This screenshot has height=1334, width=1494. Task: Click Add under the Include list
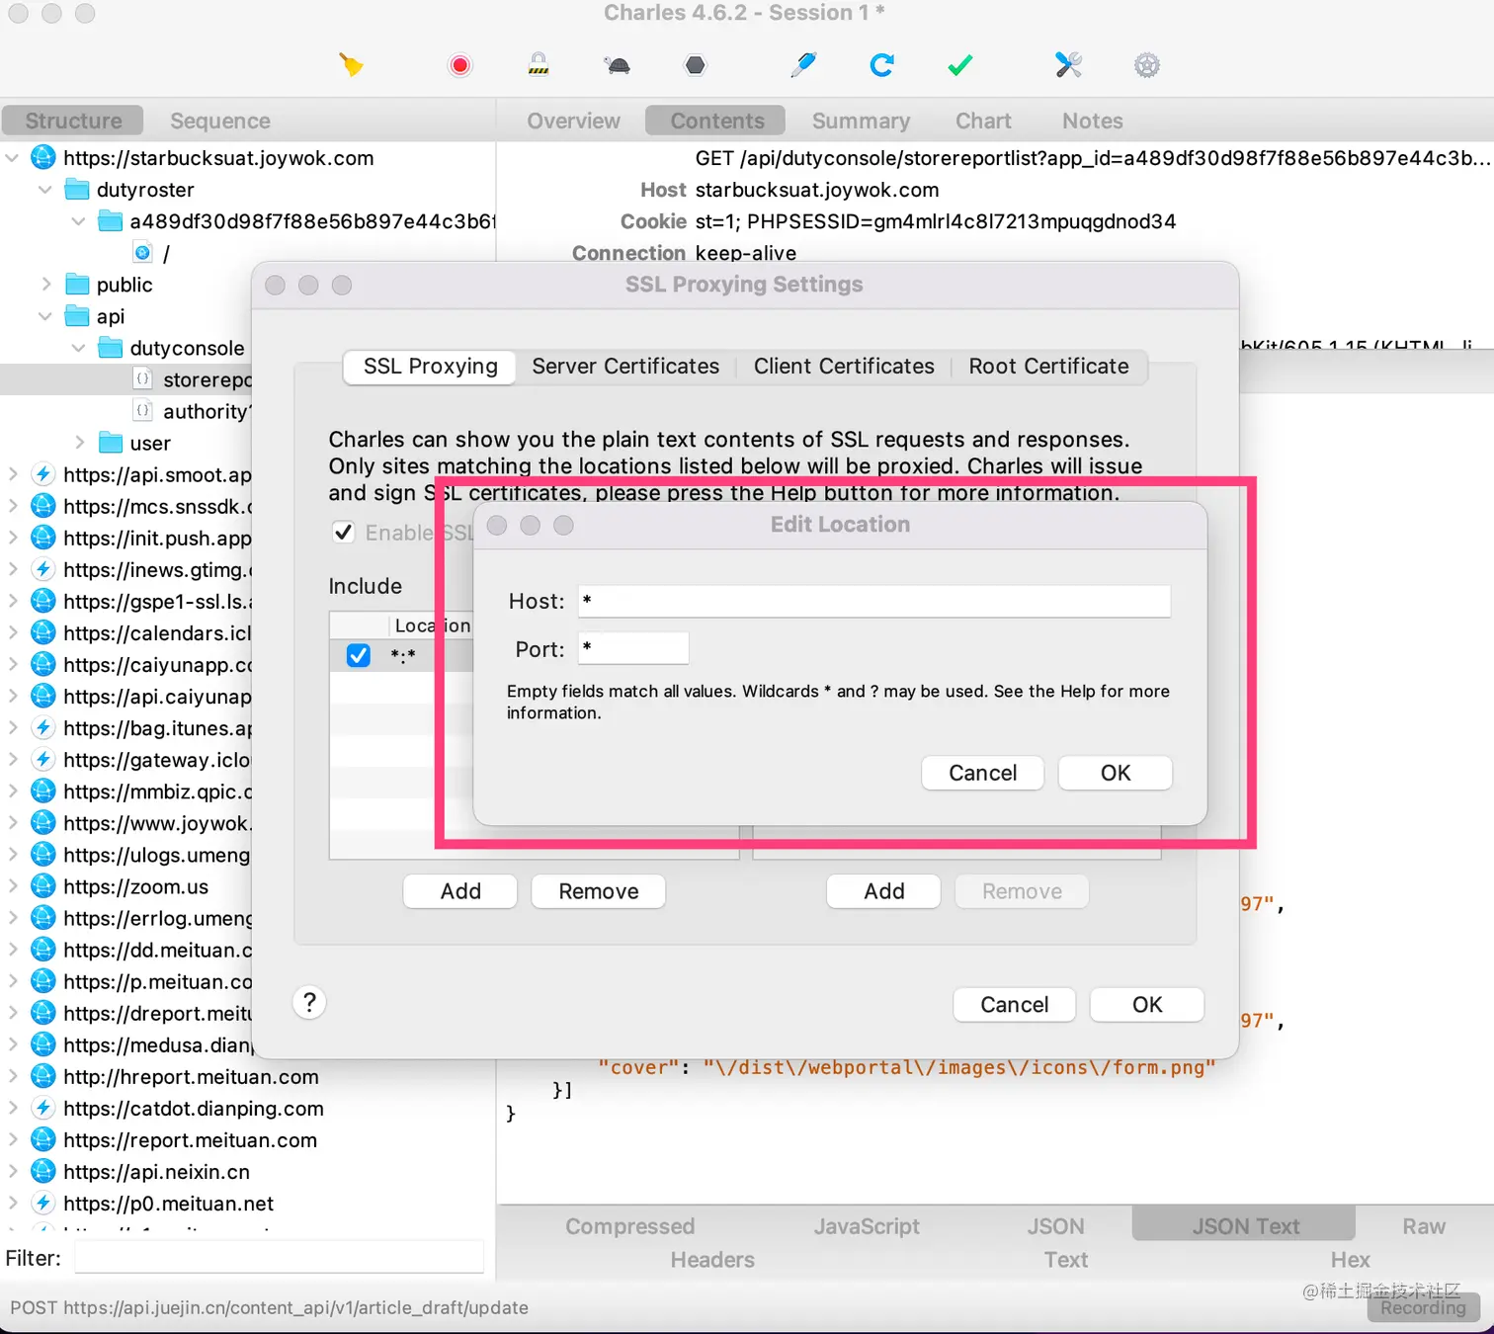pyautogui.click(x=460, y=891)
